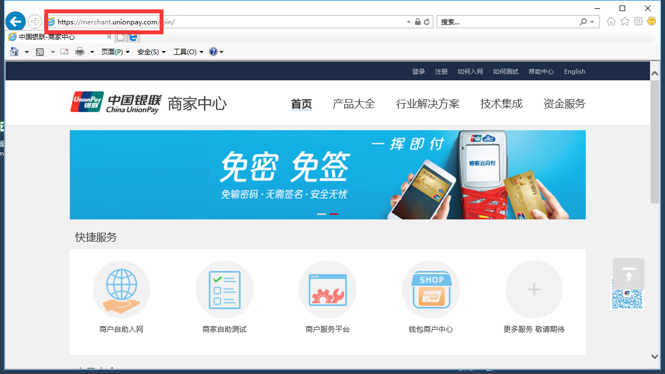Expand the RSS feeds dropdown arrow
The image size is (665, 374).
pyautogui.click(x=53, y=52)
